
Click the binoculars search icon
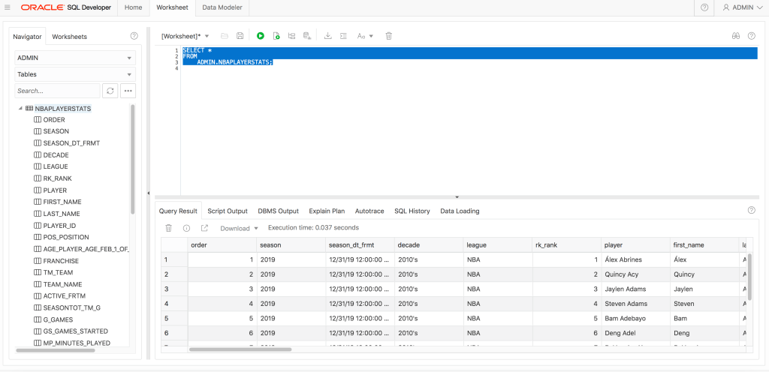736,36
